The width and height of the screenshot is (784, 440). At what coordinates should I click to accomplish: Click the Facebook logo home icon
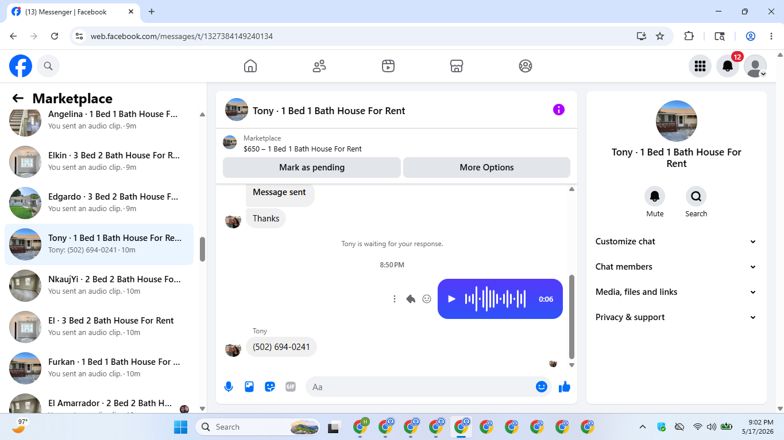pyautogui.click(x=21, y=66)
